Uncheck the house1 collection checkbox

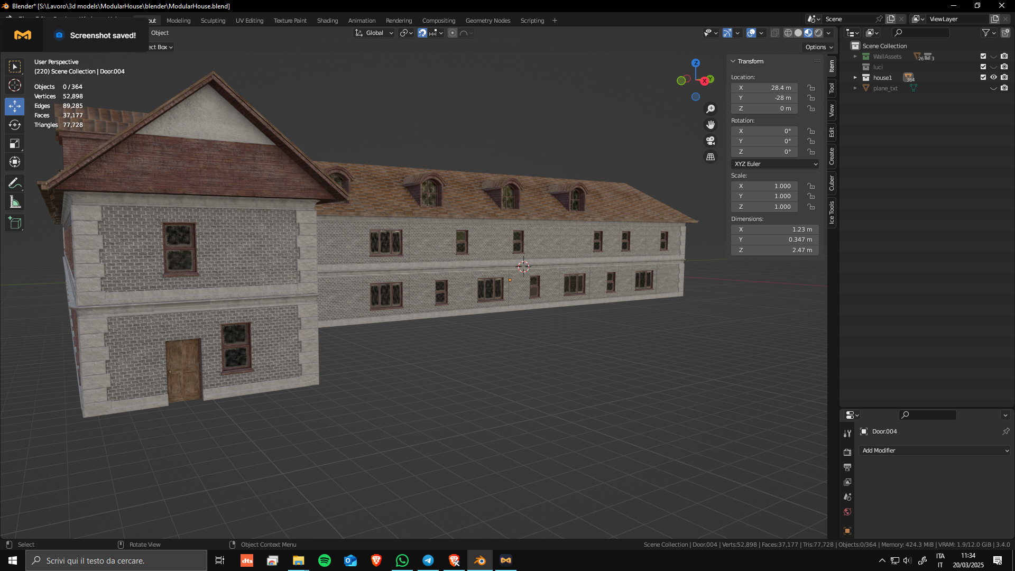click(983, 77)
